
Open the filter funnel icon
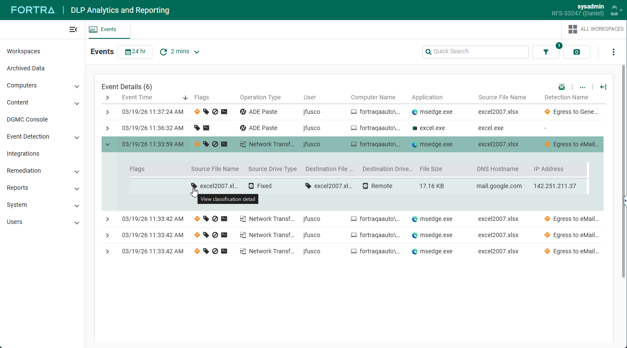tap(545, 52)
